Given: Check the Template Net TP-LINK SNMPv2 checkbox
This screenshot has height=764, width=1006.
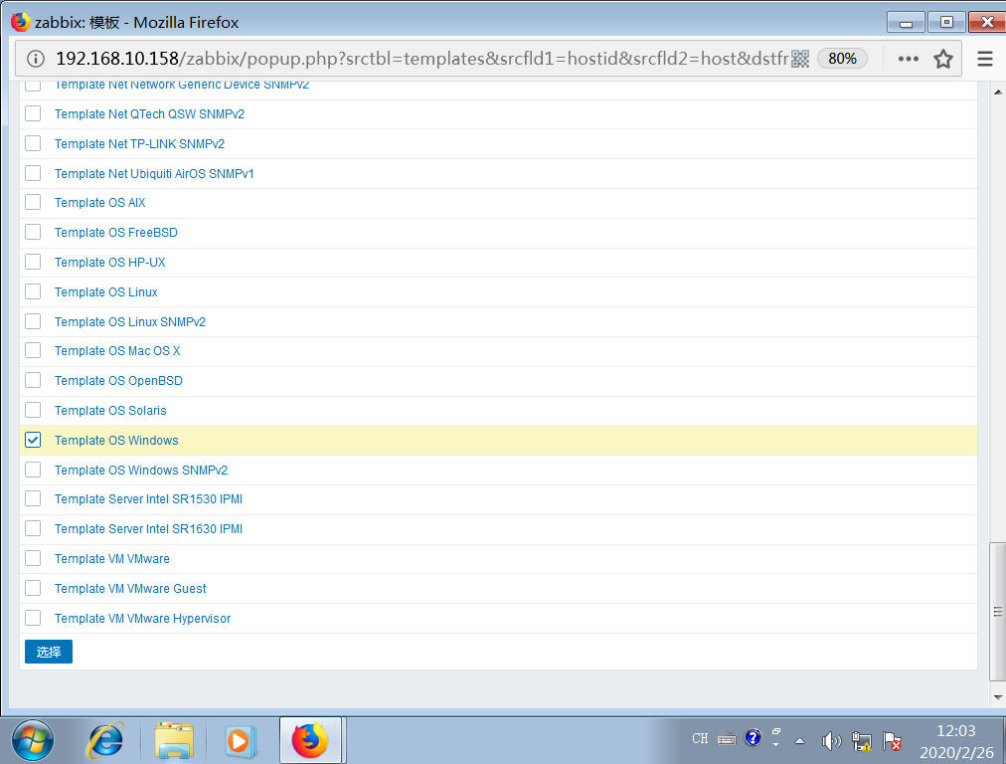Looking at the screenshot, I should tap(33, 143).
